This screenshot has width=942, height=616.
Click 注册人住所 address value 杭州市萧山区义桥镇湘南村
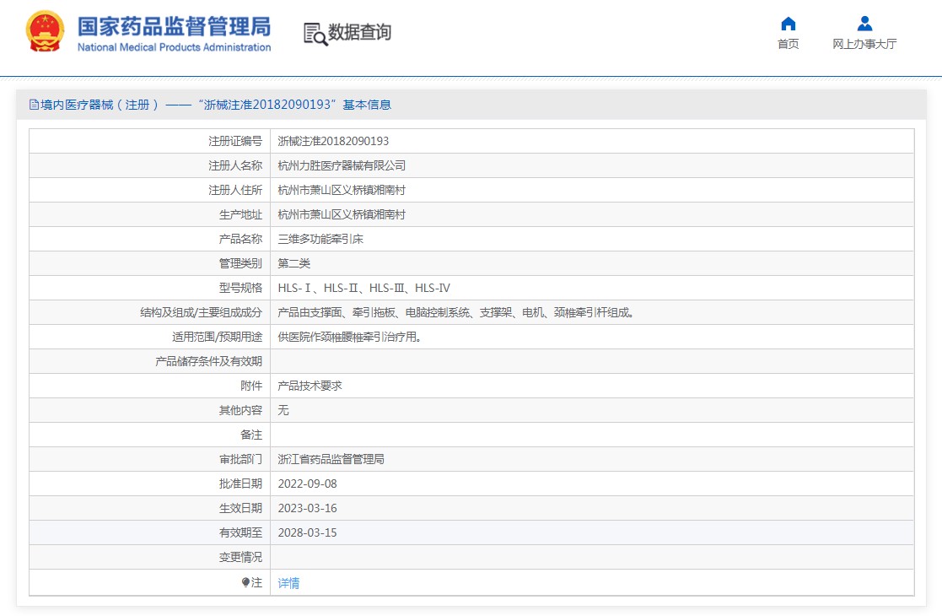click(x=342, y=191)
